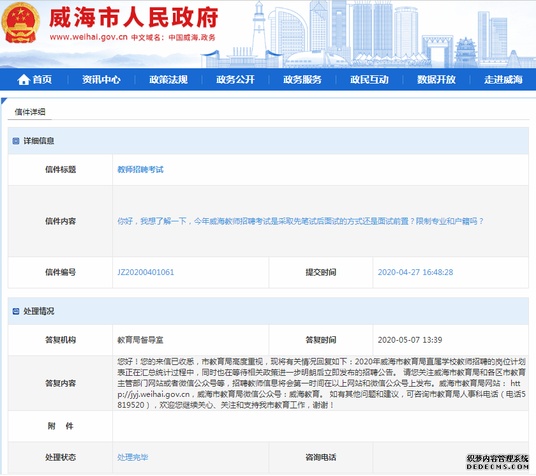Click the 咨询电话 label cell
536x476 pixels.
(x=320, y=457)
